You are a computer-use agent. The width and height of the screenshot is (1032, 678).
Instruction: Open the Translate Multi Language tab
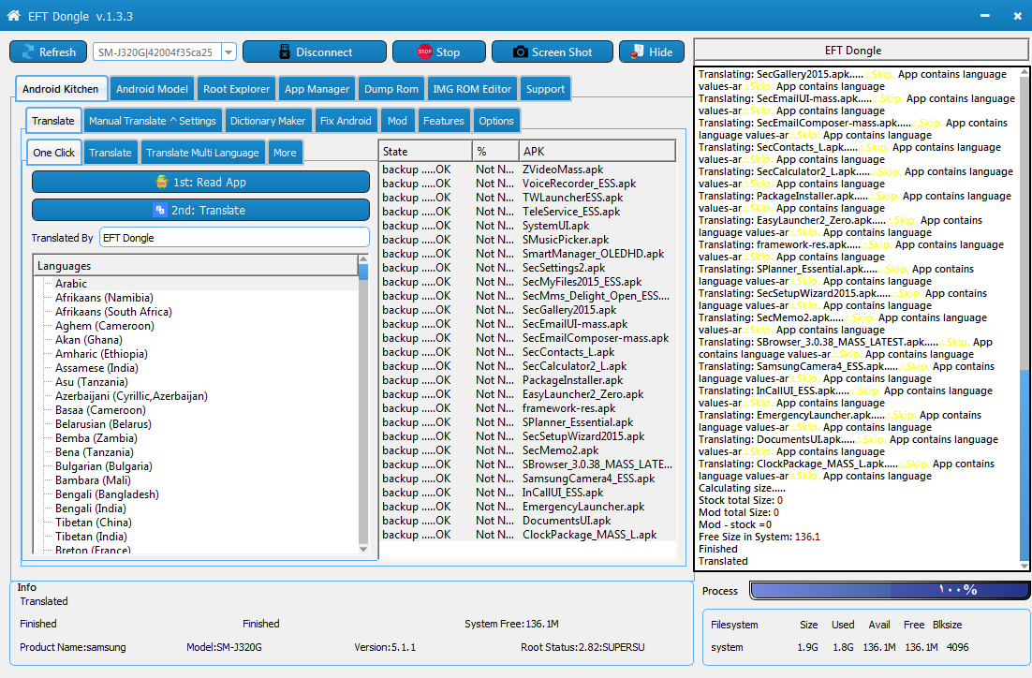[202, 152]
